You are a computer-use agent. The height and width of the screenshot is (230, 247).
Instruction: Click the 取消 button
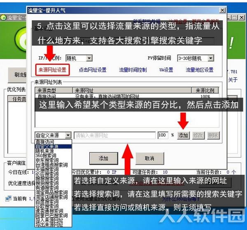[x=150, y=158]
